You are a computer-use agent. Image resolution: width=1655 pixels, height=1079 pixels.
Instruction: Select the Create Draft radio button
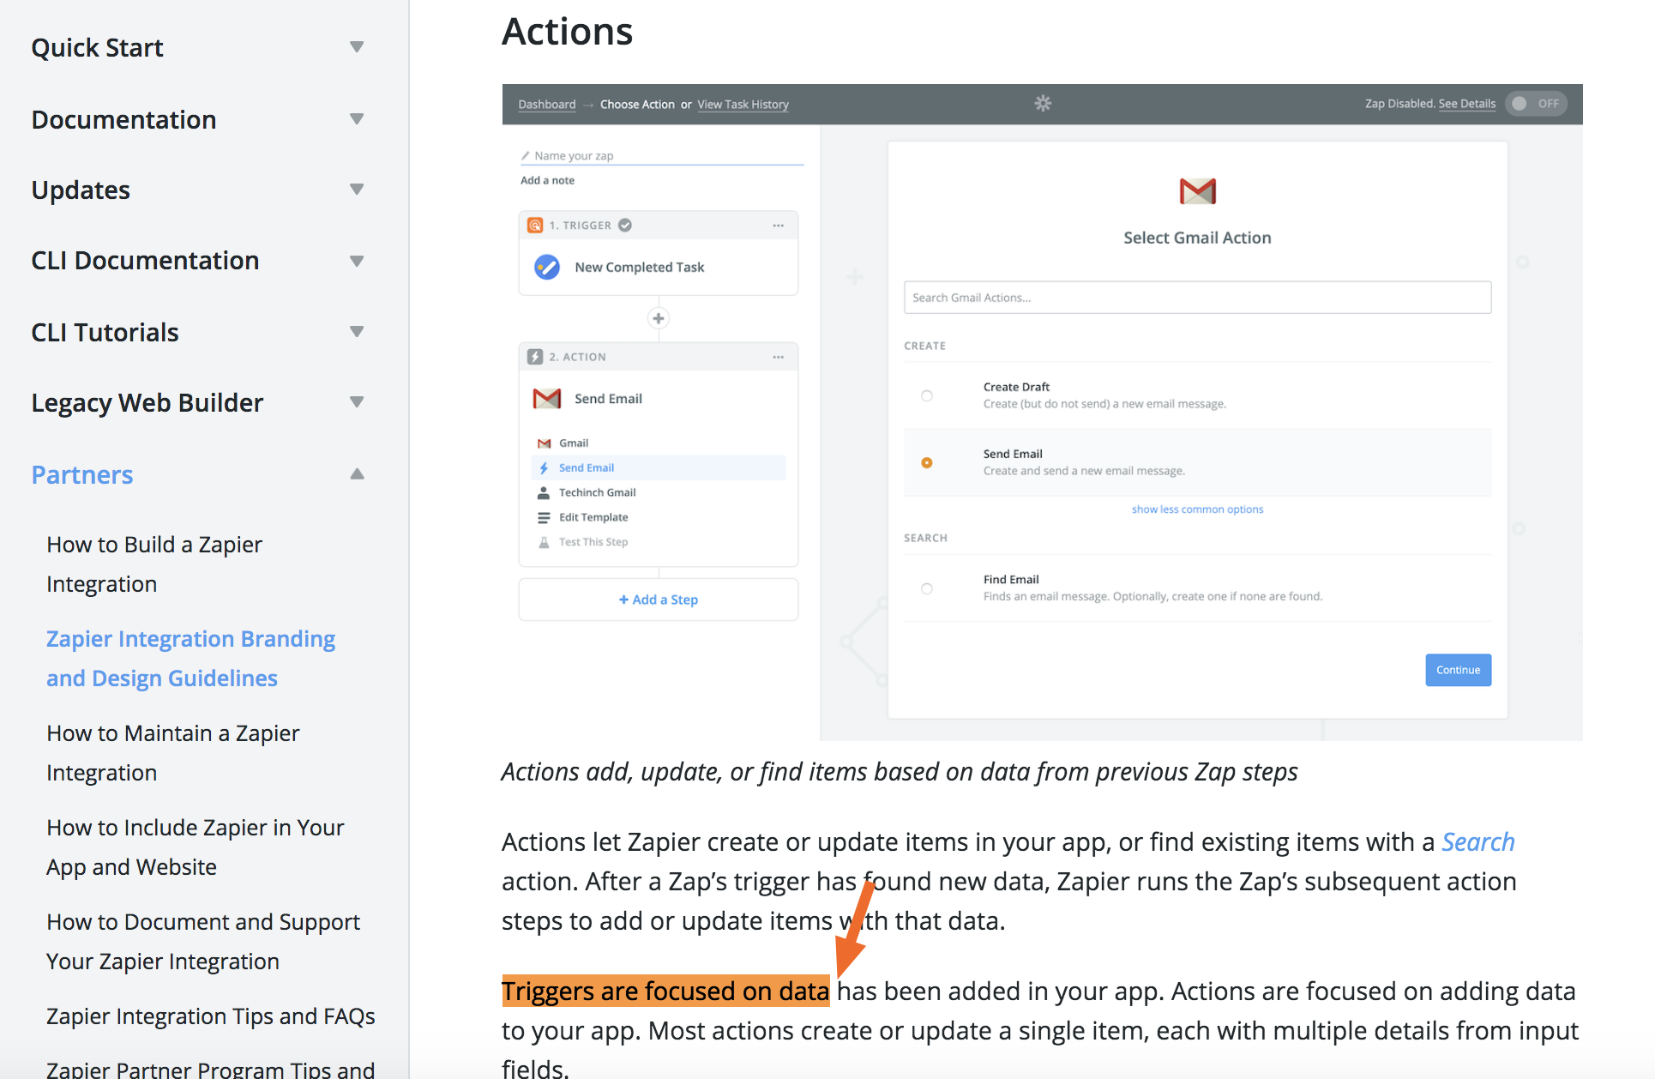927,395
